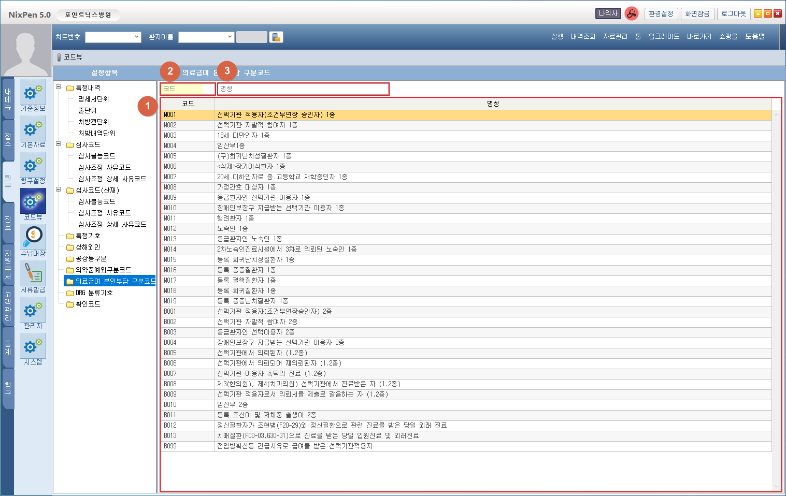The image size is (786, 496).
Task: Click the red remote support icon
Action: point(631,14)
